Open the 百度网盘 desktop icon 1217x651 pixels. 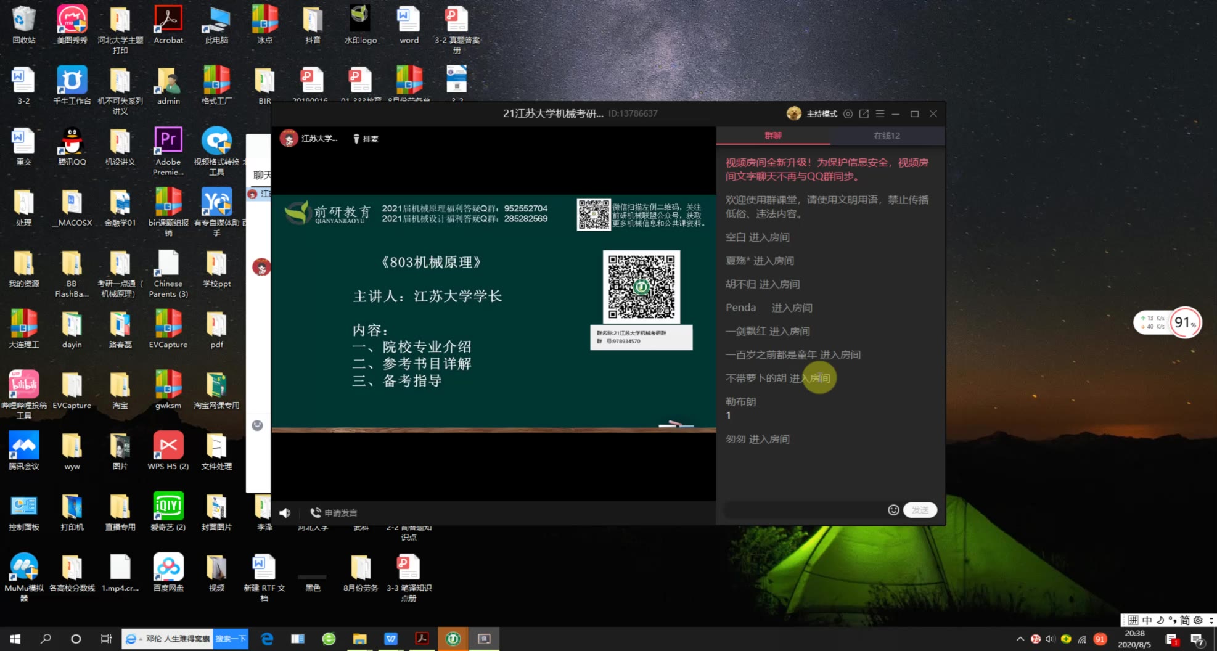pyautogui.click(x=168, y=573)
